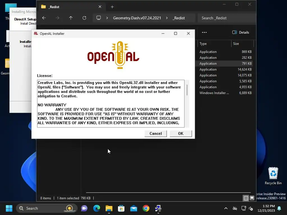
Task: Sort by Type column header
Action: pyautogui.click(x=214, y=43)
